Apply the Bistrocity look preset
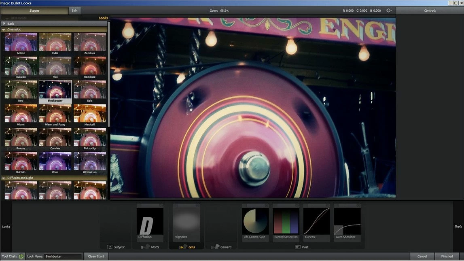464x261 pixels. click(90, 139)
